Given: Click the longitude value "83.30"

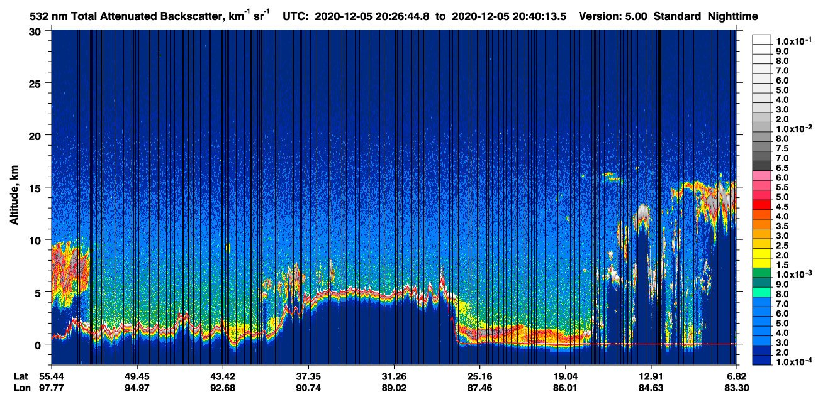Looking at the screenshot, I should (736, 388).
